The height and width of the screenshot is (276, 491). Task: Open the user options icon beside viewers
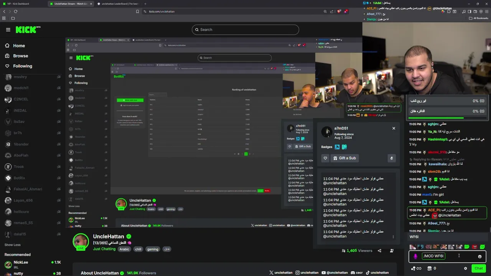(392, 251)
